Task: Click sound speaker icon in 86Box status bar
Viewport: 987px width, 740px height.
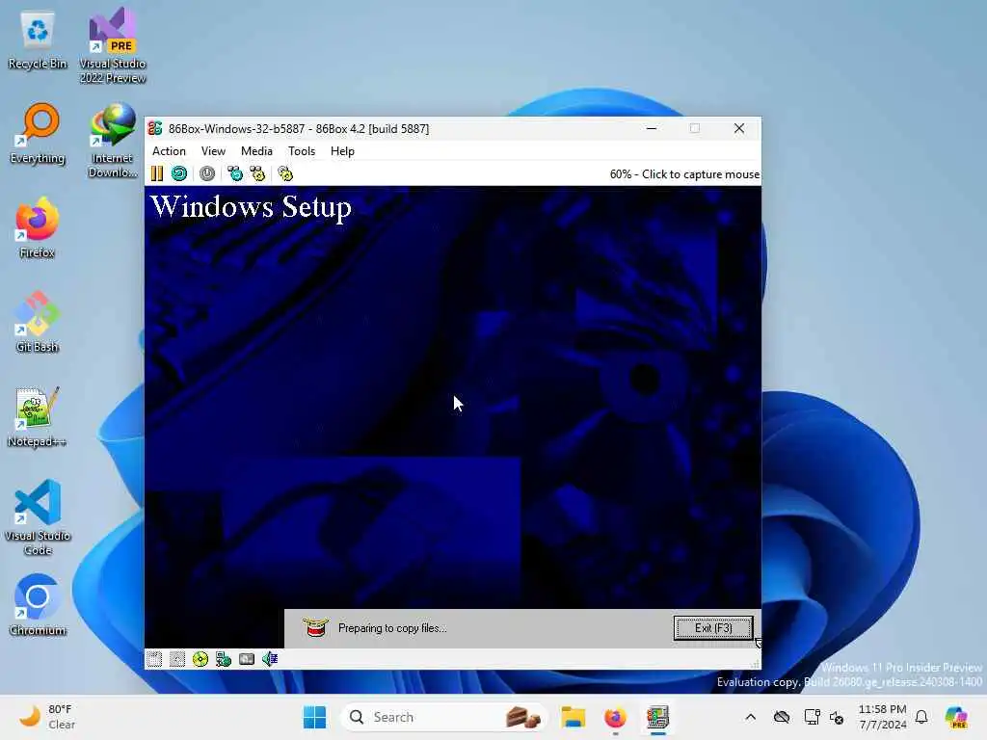Action: pos(270,659)
